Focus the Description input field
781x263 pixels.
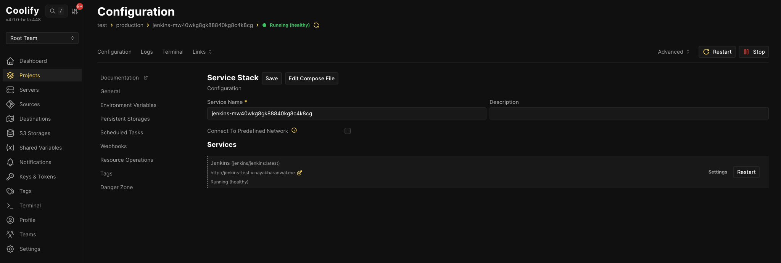(x=629, y=113)
